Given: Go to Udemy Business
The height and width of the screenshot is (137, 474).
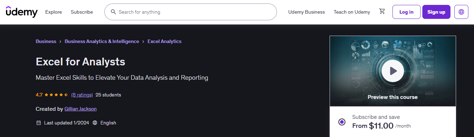Looking at the screenshot, I should (306, 12).
